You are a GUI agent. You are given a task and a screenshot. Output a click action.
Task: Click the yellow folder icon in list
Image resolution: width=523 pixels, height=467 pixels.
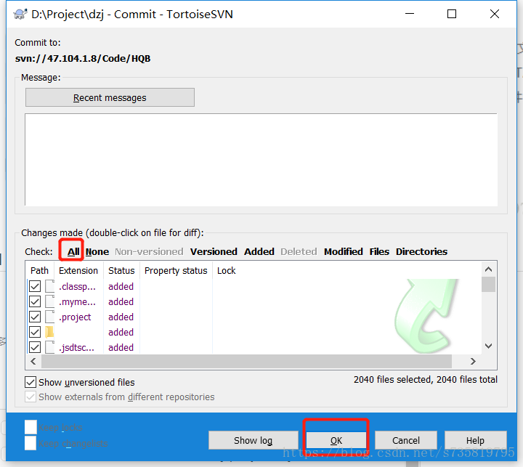49,332
